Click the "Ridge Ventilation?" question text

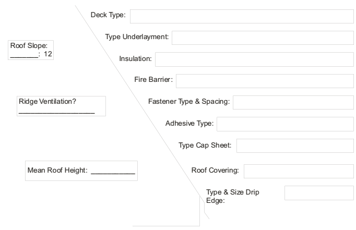pos(48,102)
